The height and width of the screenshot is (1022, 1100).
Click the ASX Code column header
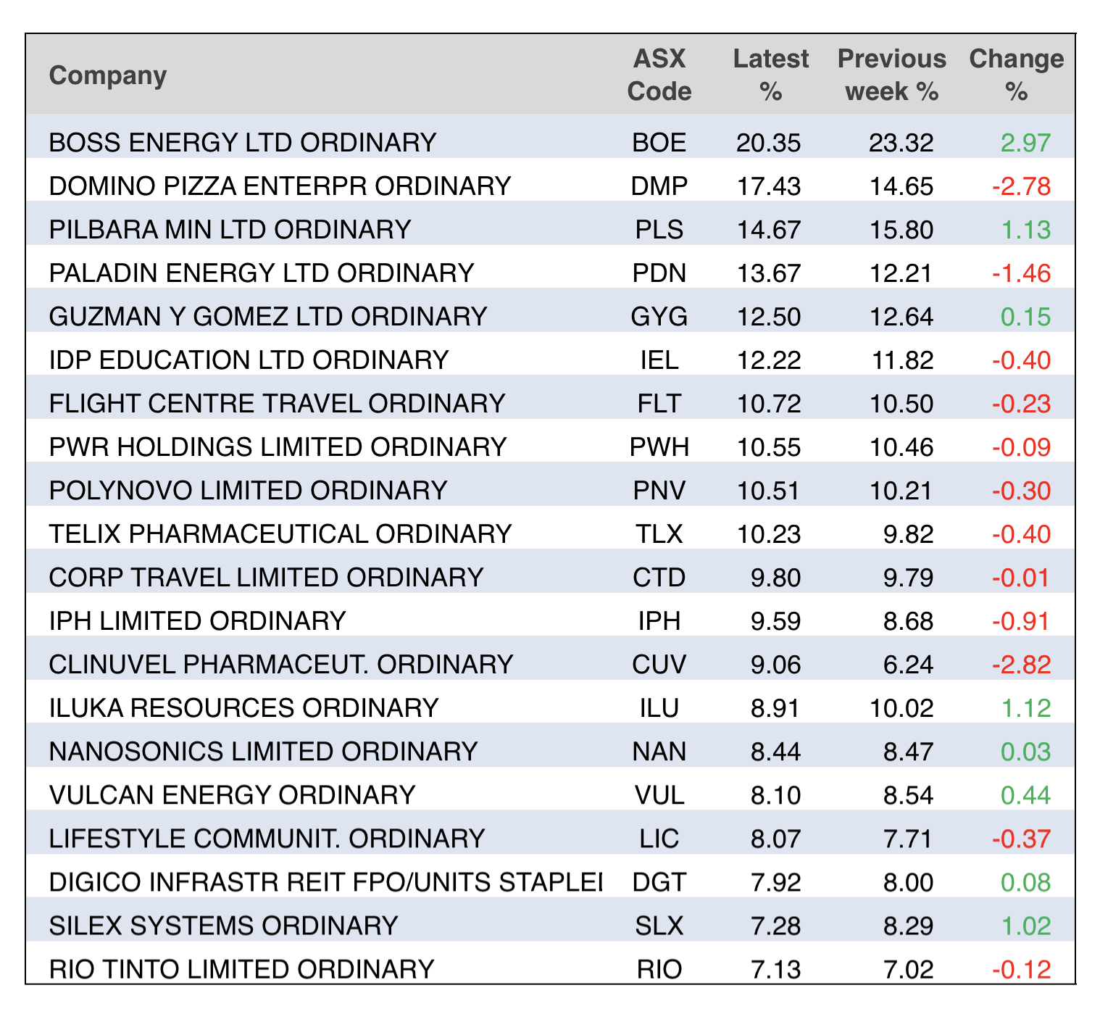(x=659, y=75)
